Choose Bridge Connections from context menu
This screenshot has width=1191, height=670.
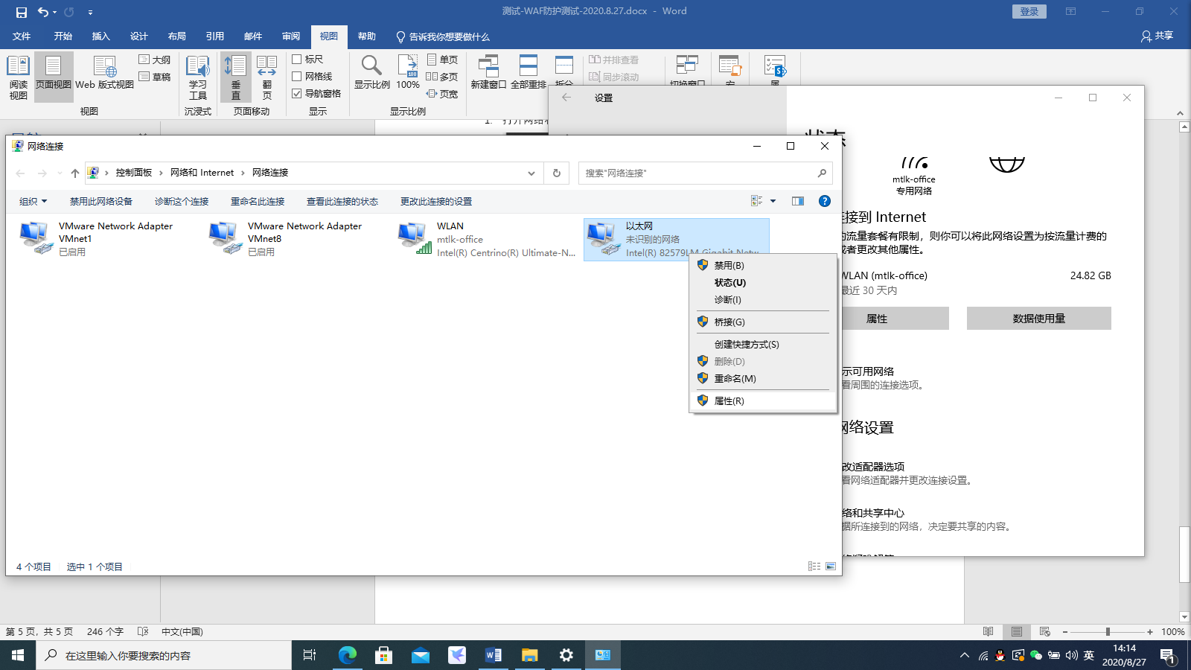coord(762,322)
